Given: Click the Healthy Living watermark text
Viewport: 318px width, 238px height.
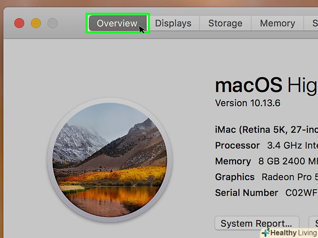Looking at the screenshot, I should point(294,233).
